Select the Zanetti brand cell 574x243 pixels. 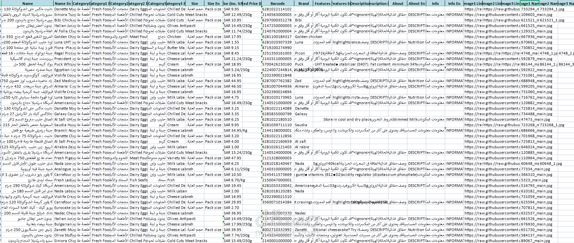304,230
